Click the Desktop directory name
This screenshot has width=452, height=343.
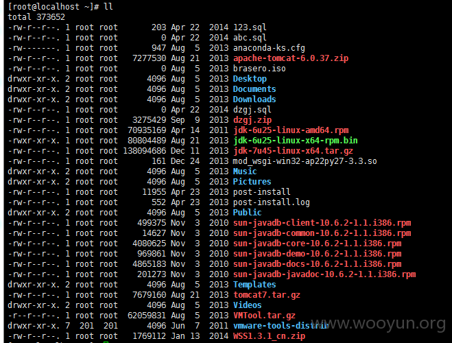(250, 79)
